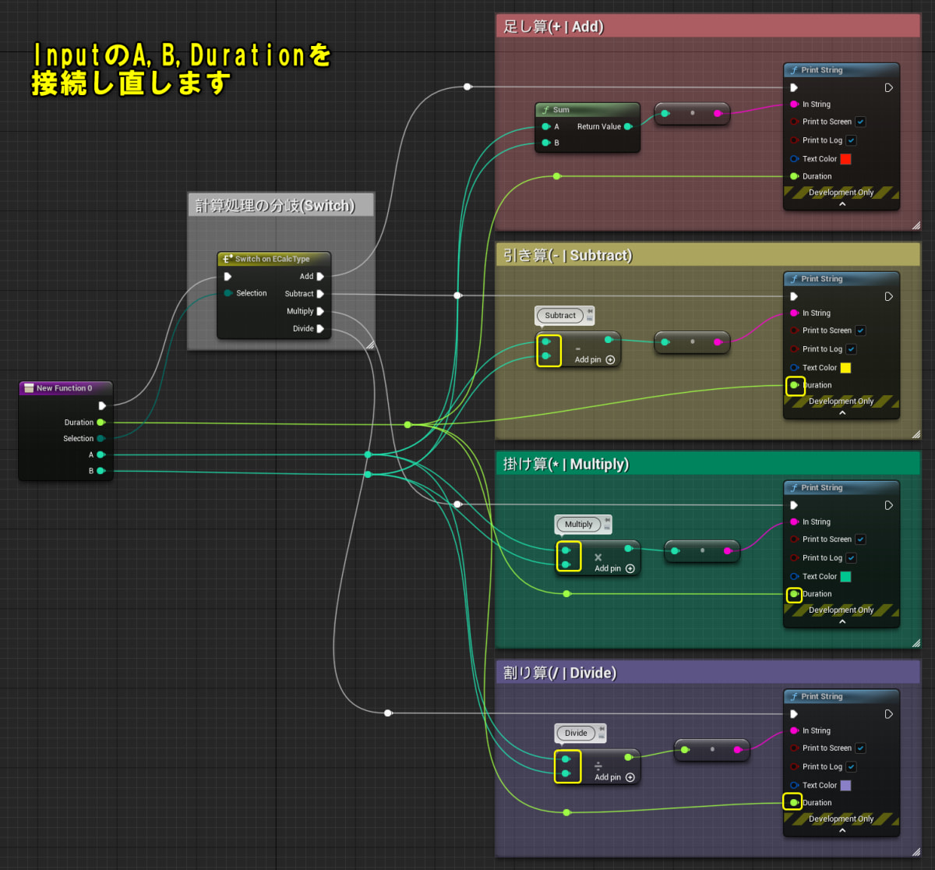
Task: Toggle Print to Screen on Multiply's Print String
Action: (x=860, y=539)
